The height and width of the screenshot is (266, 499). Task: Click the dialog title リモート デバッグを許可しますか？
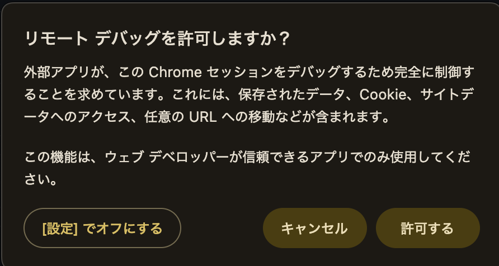point(157,39)
